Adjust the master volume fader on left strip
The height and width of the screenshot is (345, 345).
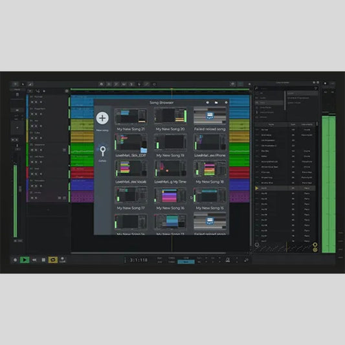click(x=20, y=189)
